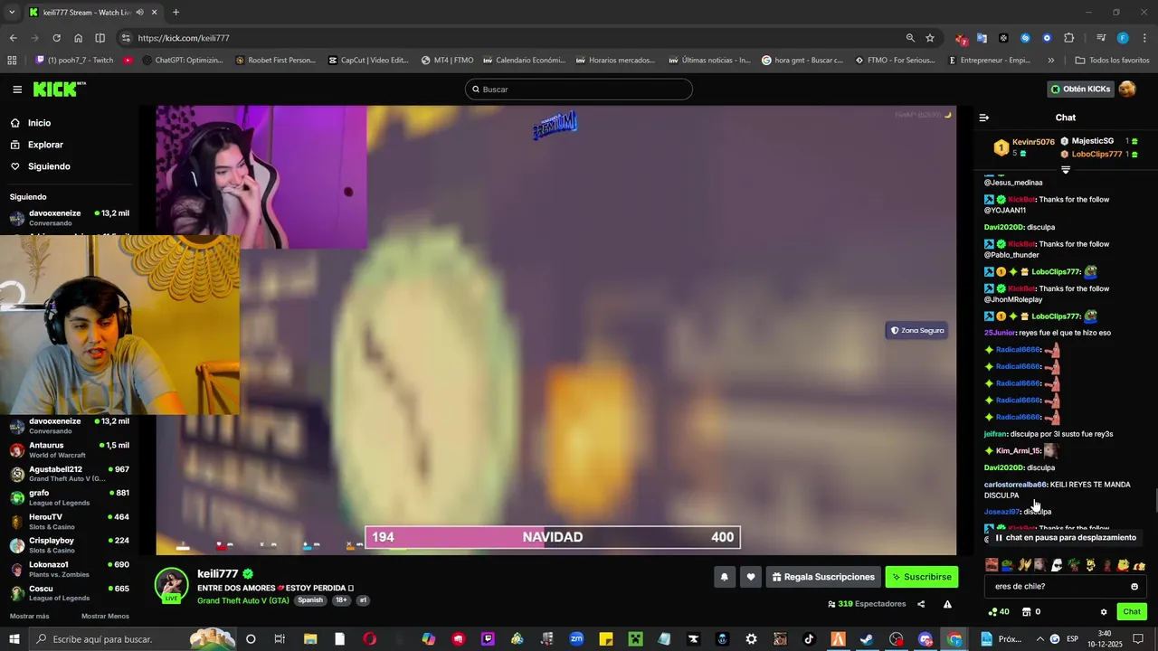
Task: Open a new browser tab
Action: 176,12
